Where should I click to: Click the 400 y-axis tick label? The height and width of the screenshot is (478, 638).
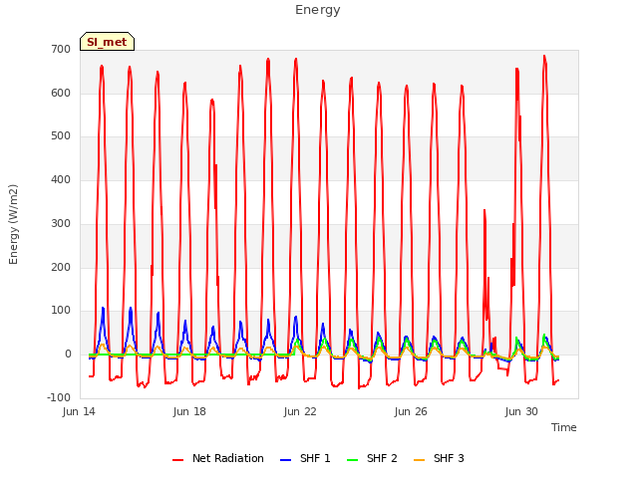[61, 179]
